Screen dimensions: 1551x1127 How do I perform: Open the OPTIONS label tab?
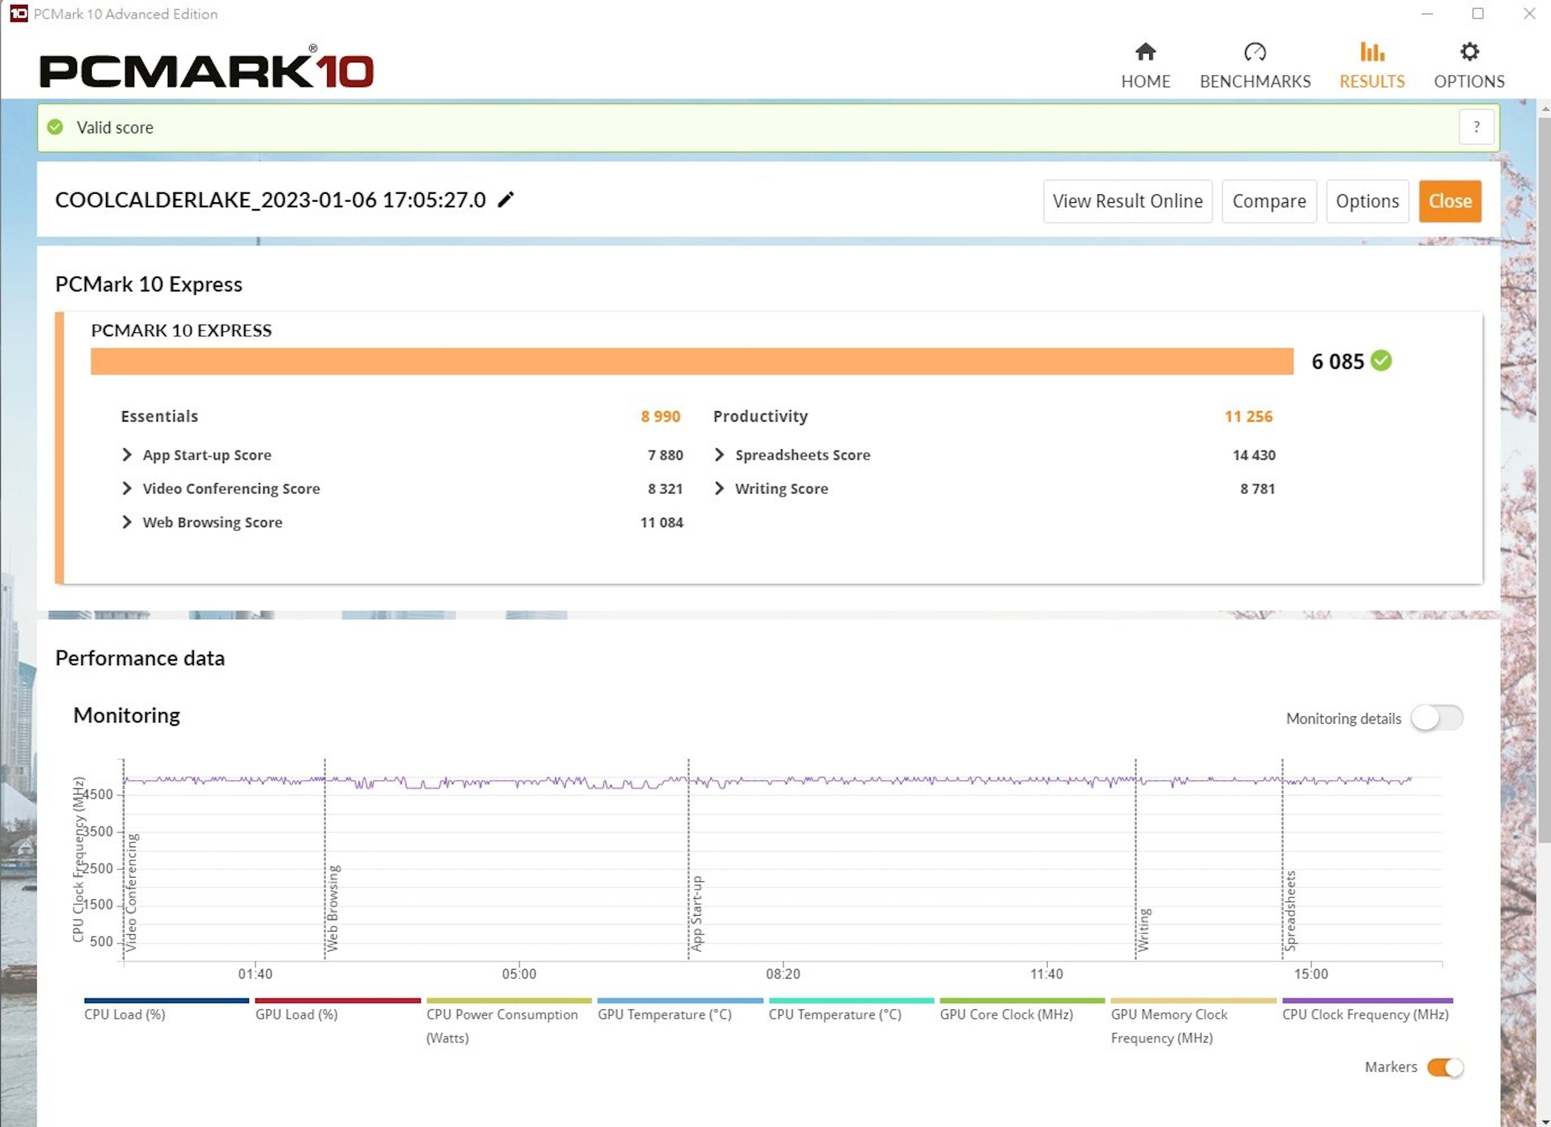[1469, 81]
